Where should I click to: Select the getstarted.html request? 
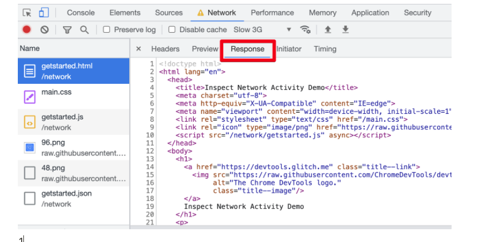[x=74, y=71]
